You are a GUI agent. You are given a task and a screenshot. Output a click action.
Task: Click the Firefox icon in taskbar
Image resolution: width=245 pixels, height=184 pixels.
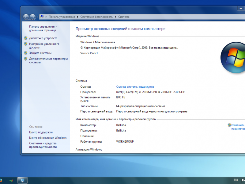[x=1, y=180]
